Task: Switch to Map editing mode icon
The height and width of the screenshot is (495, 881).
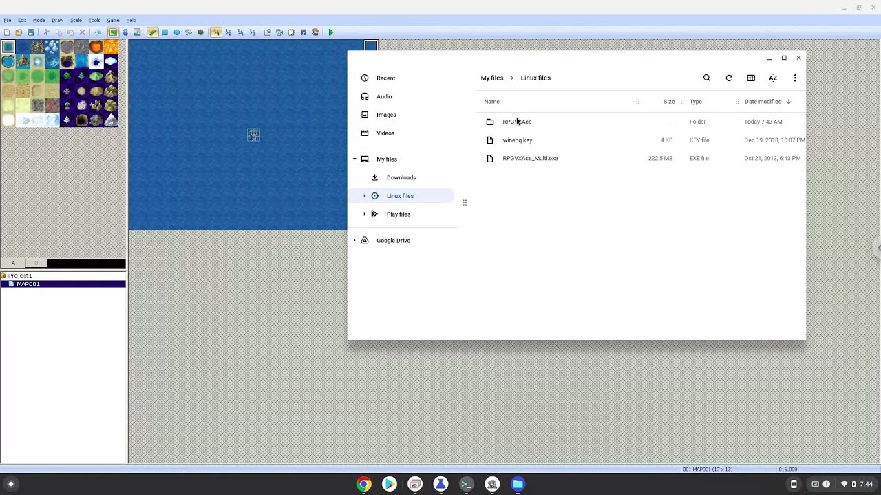Action: tap(113, 32)
